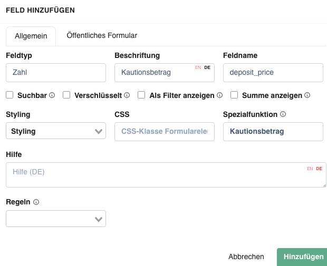327x266 pixels.
Task: Focus the Beschriftung Kautionsbetrag input
Action: click(x=165, y=73)
